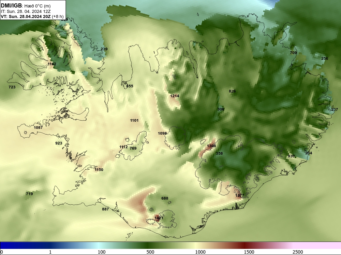Image resolution: width=341 pixels, height=255 pixels.
Task: Select the 1087 label on the Snæfellsnes peninsula
Action: 38,128
